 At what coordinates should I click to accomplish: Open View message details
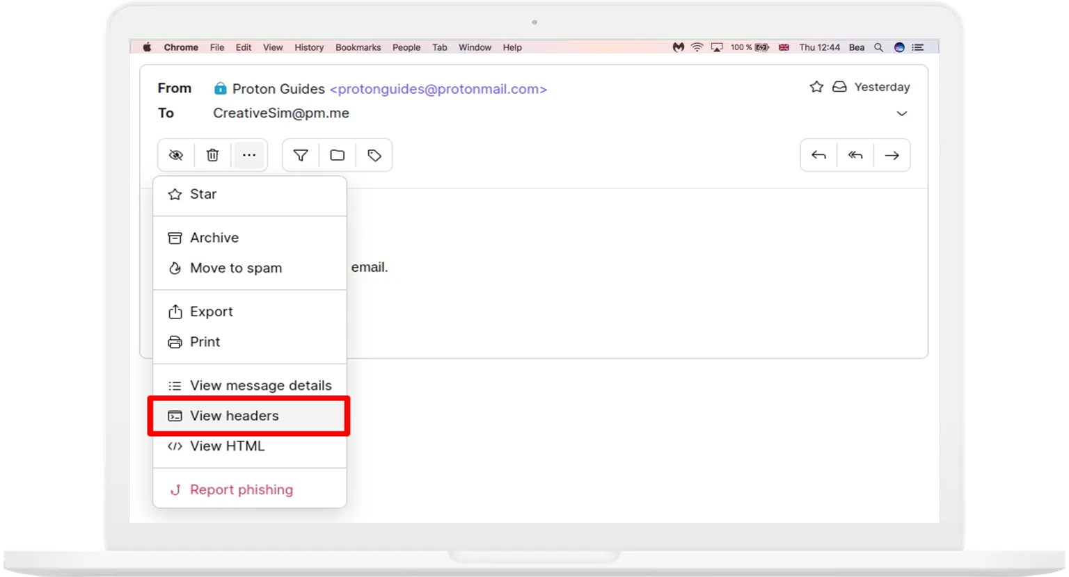point(250,385)
